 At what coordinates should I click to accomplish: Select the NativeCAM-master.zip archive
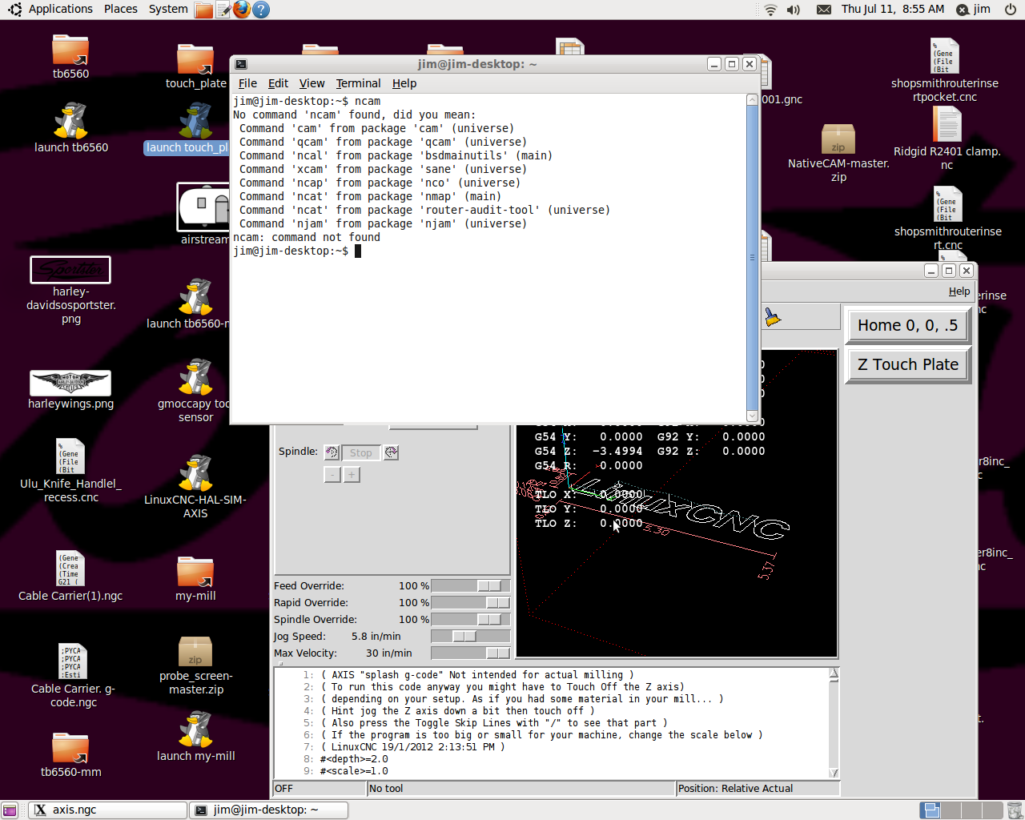click(838, 139)
